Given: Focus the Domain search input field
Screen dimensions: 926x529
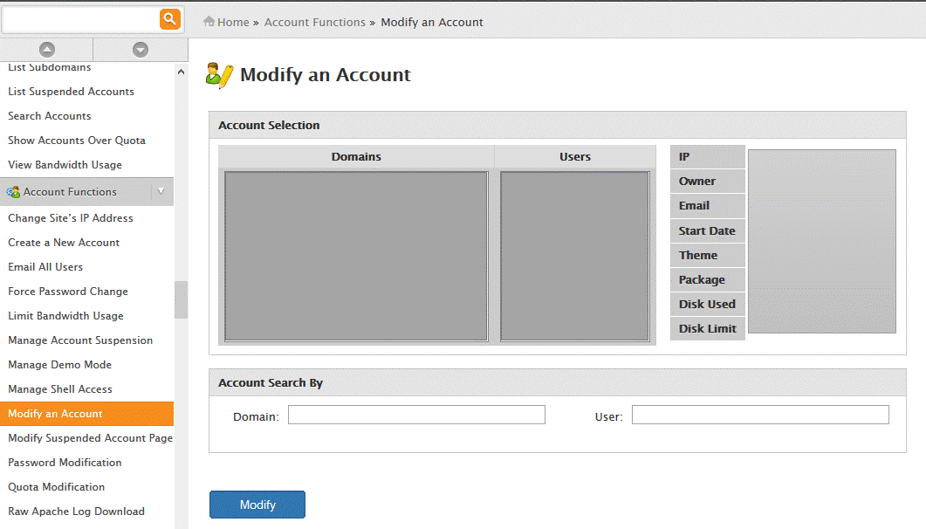Looking at the screenshot, I should [x=416, y=415].
